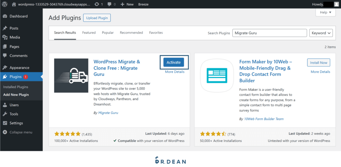Click the Posts pin icon

[x=5, y=28]
